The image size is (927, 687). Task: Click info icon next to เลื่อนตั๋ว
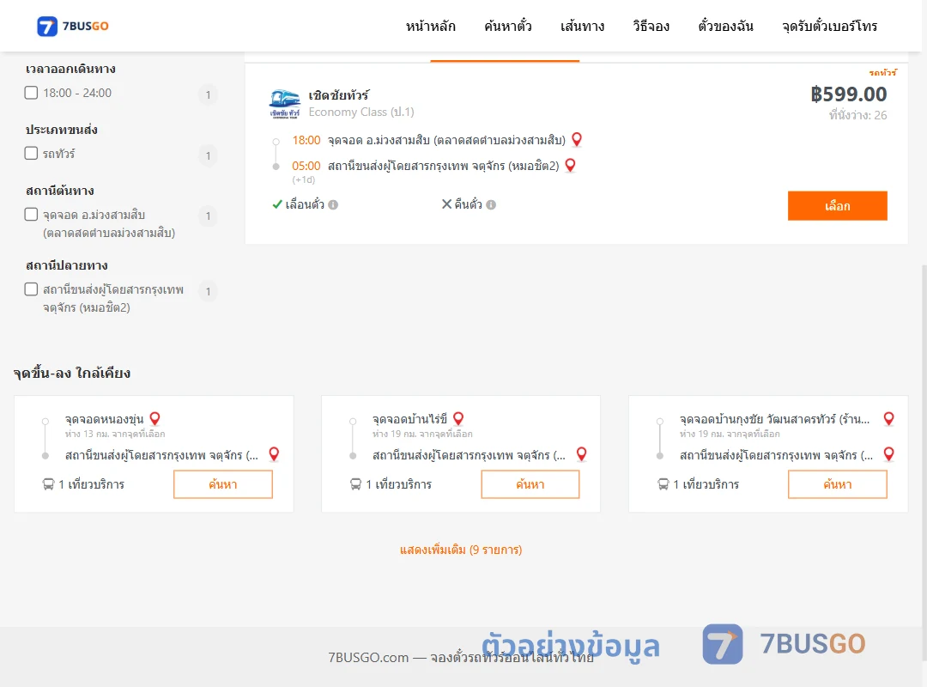(333, 204)
